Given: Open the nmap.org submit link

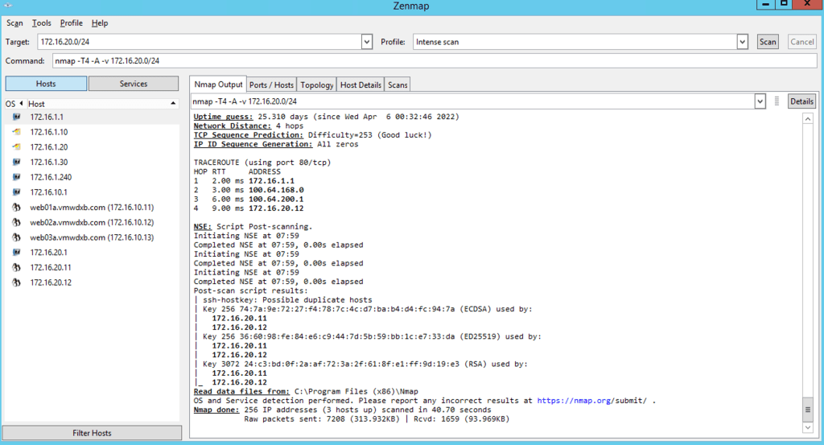Looking at the screenshot, I should click(x=593, y=400).
